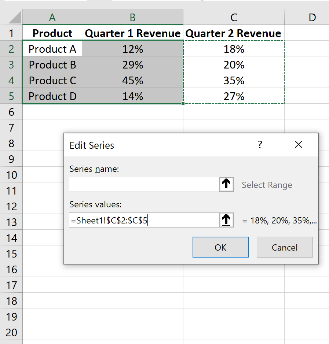Click the Quarter 2 Revenue header cell

[234, 33]
